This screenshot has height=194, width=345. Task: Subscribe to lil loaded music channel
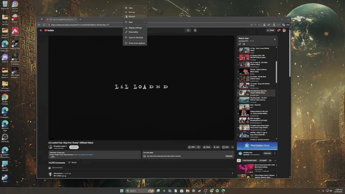(74, 147)
